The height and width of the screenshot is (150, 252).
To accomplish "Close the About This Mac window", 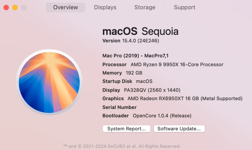I will click(6, 8).
